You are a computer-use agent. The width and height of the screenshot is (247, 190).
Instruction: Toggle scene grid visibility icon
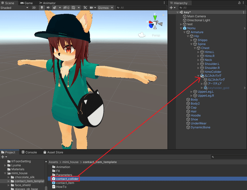coord(73,7)
